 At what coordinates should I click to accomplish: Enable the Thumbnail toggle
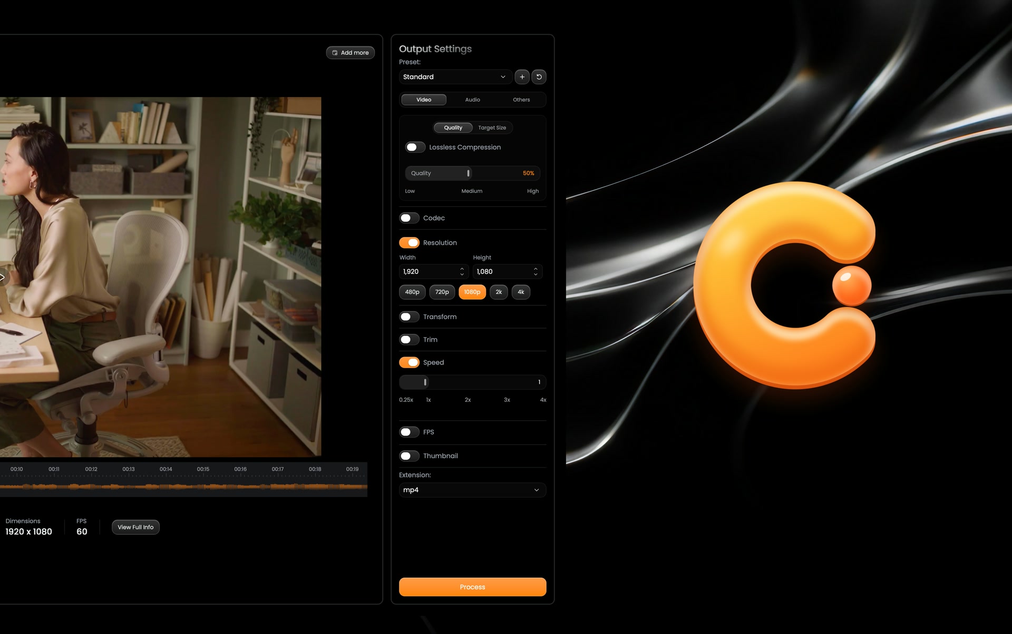click(x=409, y=456)
